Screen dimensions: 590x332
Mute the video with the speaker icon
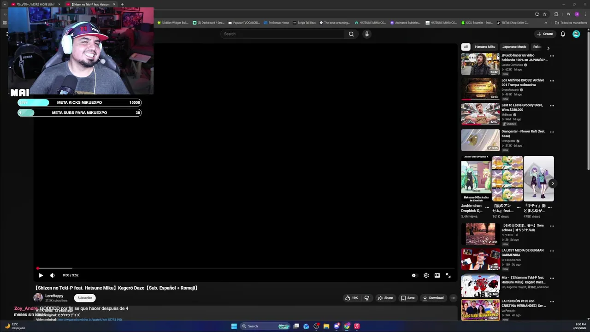coord(52,275)
